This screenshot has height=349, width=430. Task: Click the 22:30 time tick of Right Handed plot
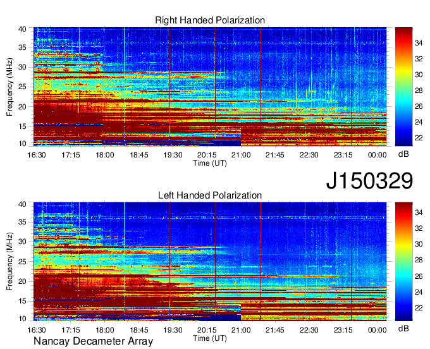[x=309, y=155]
